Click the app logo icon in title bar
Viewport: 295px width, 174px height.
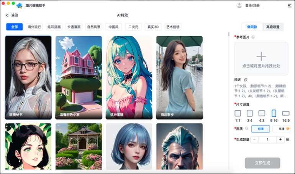click(x=20, y=6)
